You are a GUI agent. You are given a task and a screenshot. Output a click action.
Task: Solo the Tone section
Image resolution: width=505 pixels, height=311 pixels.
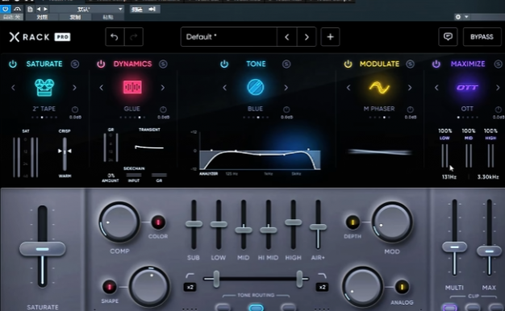coord(286,64)
